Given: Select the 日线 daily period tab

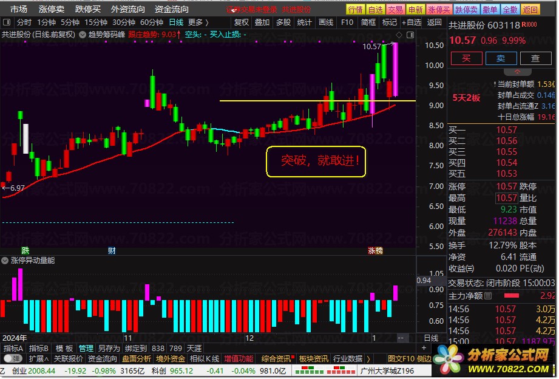Looking at the screenshot, I should [x=176, y=22].
